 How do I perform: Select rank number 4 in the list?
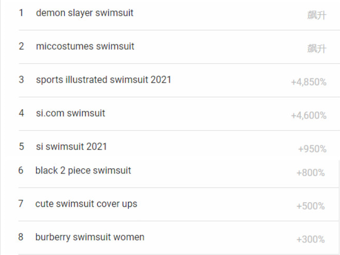21,113
